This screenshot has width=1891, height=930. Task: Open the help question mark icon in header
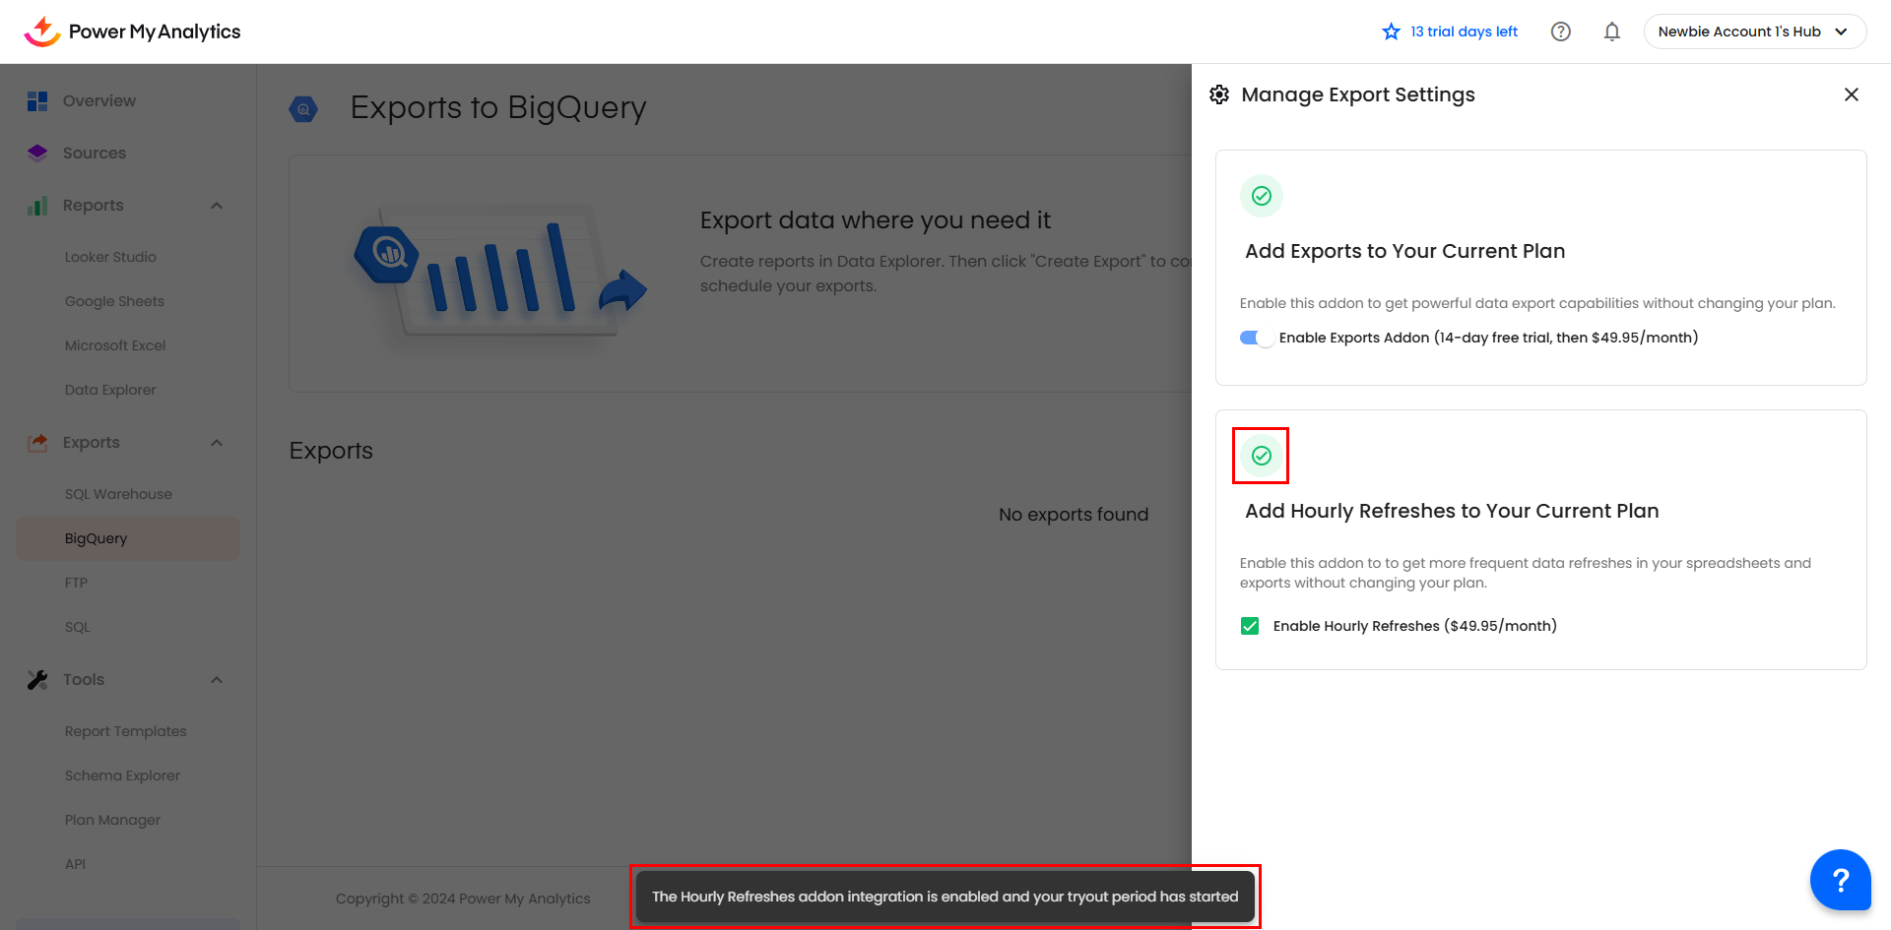(x=1560, y=31)
